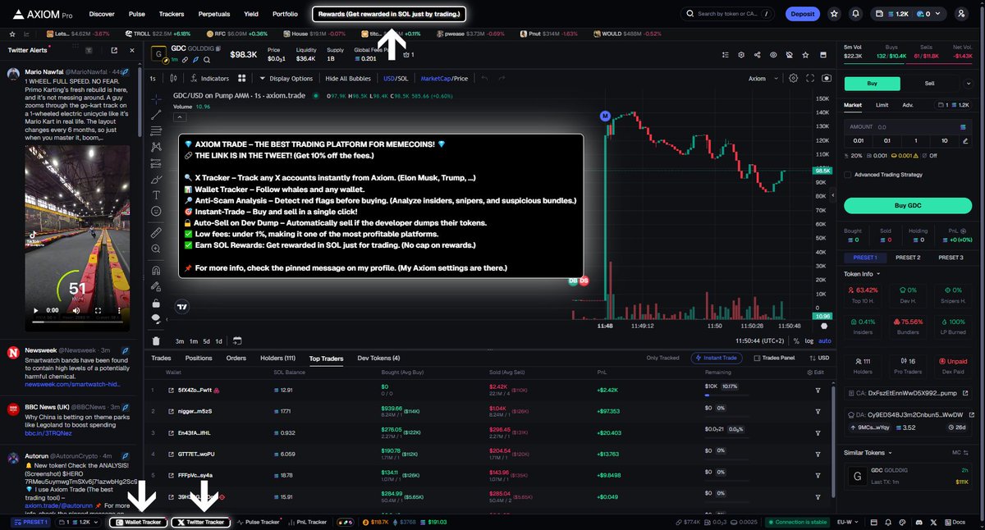Open the Twitter Tracker button

pyautogui.click(x=200, y=522)
